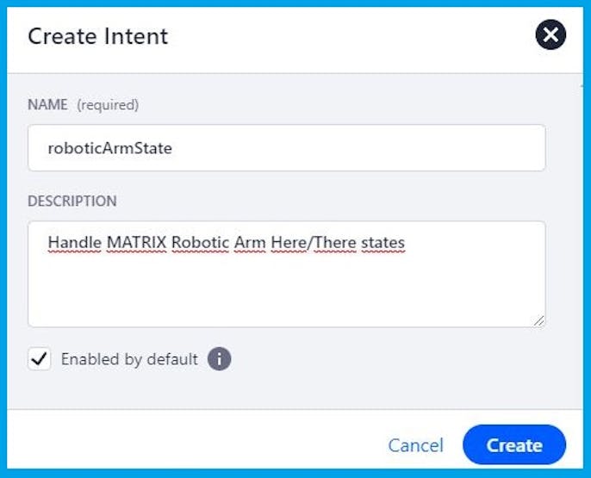The width and height of the screenshot is (591, 478).
Task: Click the (required) hint text
Action: pyautogui.click(x=108, y=105)
